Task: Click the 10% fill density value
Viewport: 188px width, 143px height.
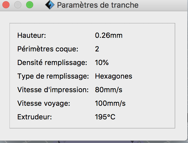Action: click(102, 63)
